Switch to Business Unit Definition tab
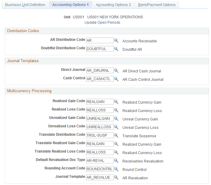 [x=25, y=5]
